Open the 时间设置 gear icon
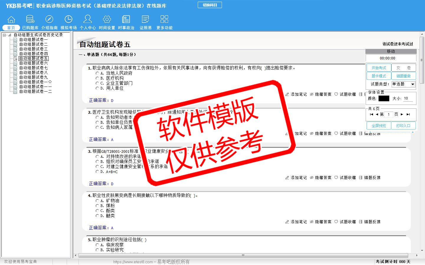The height and width of the screenshot is (265, 425). [x=107, y=19]
